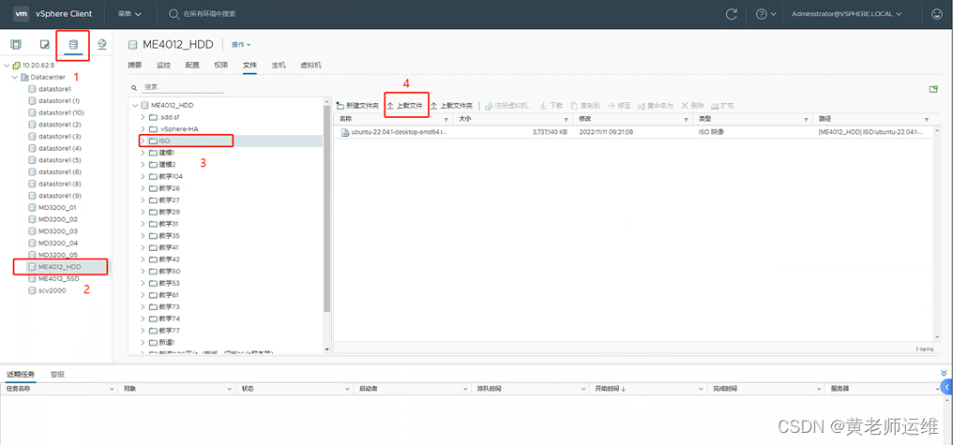Collapse the recent tasks panel double-chevron
This screenshot has height=445, width=953.
pyautogui.click(x=944, y=373)
